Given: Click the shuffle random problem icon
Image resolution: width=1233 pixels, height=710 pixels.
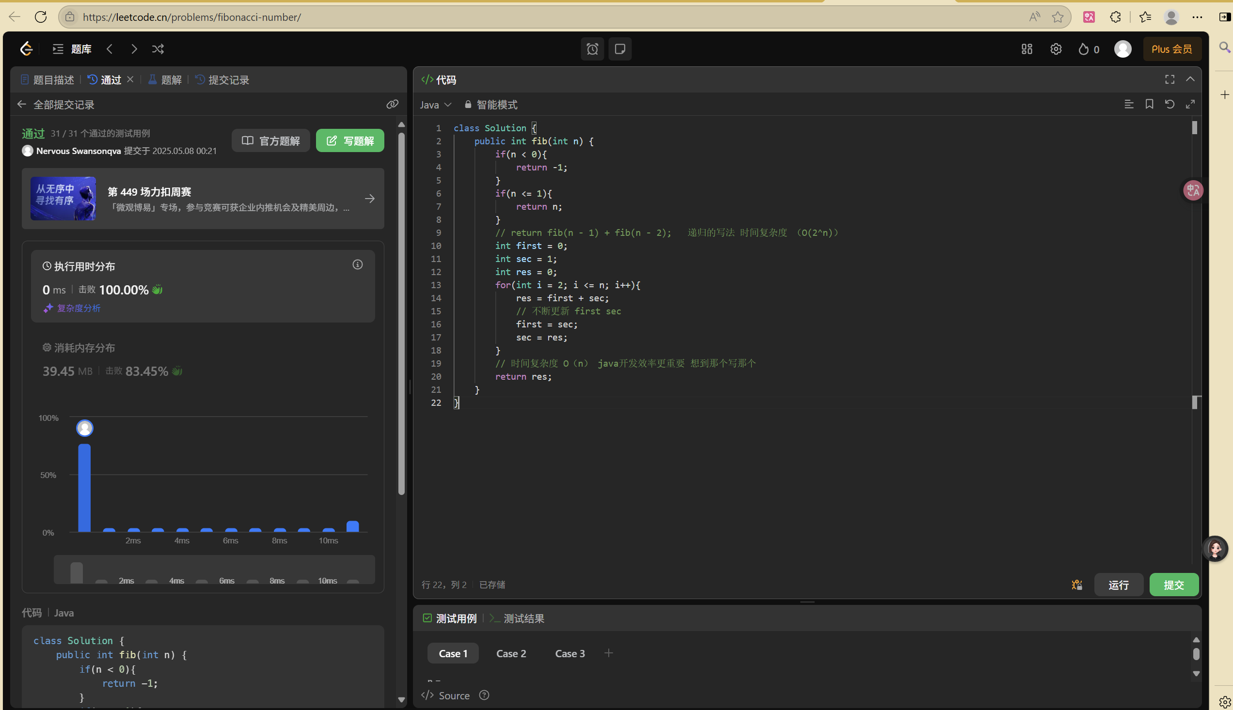Looking at the screenshot, I should click(158, 49).
